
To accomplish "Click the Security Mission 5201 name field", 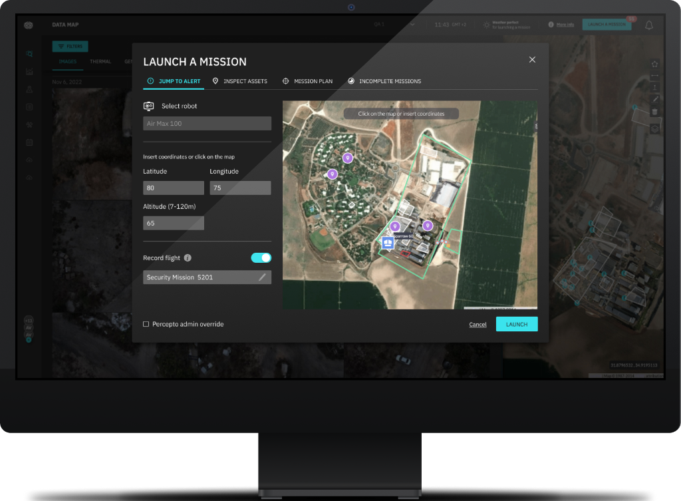I will [x=207, y=277].
